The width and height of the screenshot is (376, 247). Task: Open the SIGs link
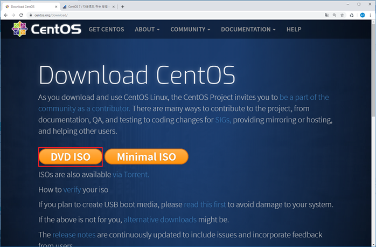point(223,120)
